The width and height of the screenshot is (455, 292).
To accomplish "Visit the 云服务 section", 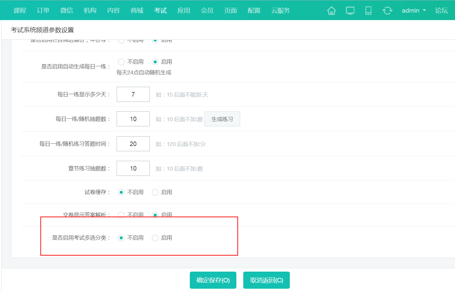I will [x=280, y=10].
